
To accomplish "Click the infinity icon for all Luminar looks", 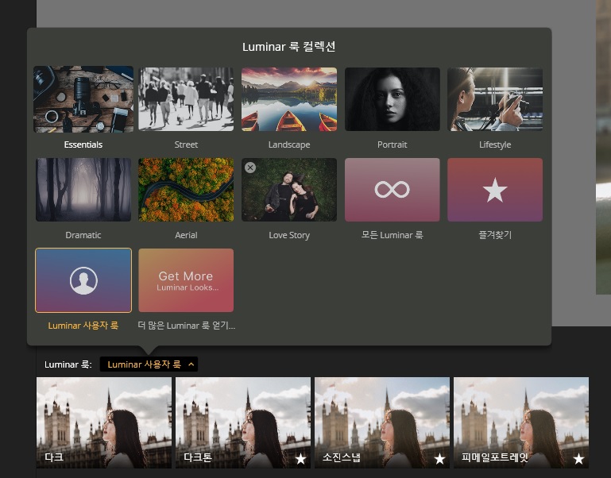I will [392, 190].
